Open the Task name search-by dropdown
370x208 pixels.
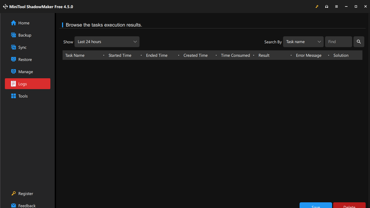click(303, 42)
